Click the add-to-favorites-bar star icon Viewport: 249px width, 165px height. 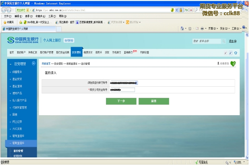(21, 22)
